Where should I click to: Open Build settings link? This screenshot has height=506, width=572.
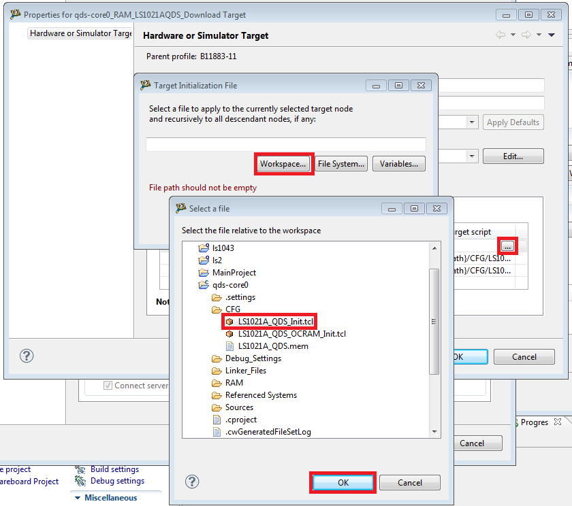coord(114,469)
